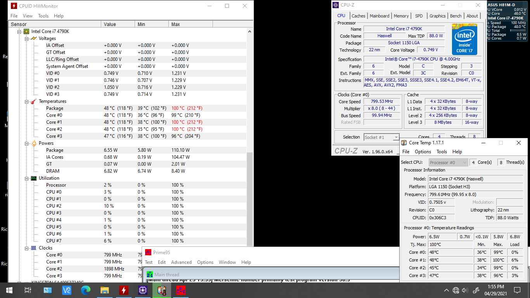Image resolution: width=530 pixels, height=298 pixels.
Task: Switch to the Memory tab in CPU-Z
Action: [x=401, y=16]
